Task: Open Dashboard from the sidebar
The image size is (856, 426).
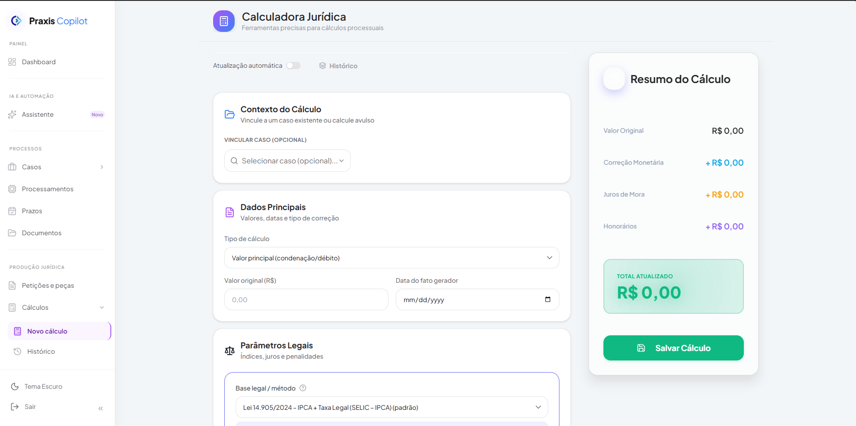Action: pyautogui.click(x=39, y=62)
